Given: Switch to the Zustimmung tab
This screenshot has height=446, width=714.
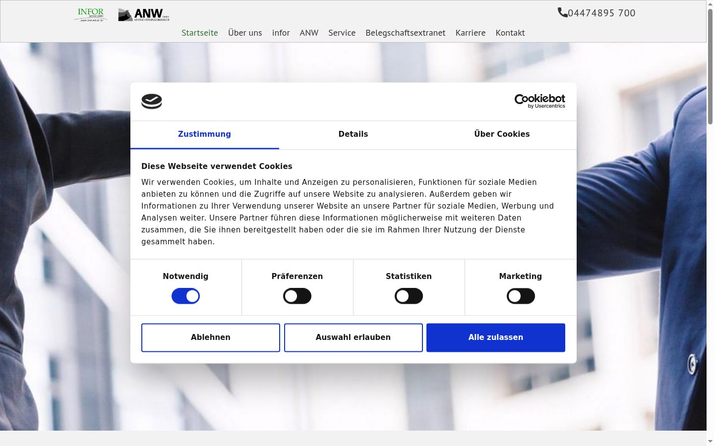Looking at the screenshot, I should (204, 134).
